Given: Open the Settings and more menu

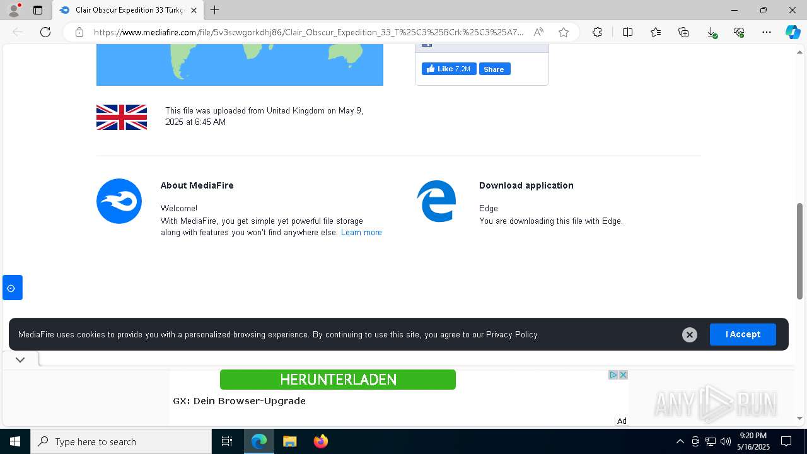Looking at the screenshot, I should click(x=767, y=32).
